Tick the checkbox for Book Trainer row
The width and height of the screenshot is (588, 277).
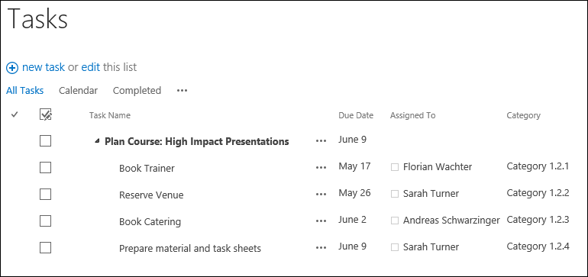45,168
